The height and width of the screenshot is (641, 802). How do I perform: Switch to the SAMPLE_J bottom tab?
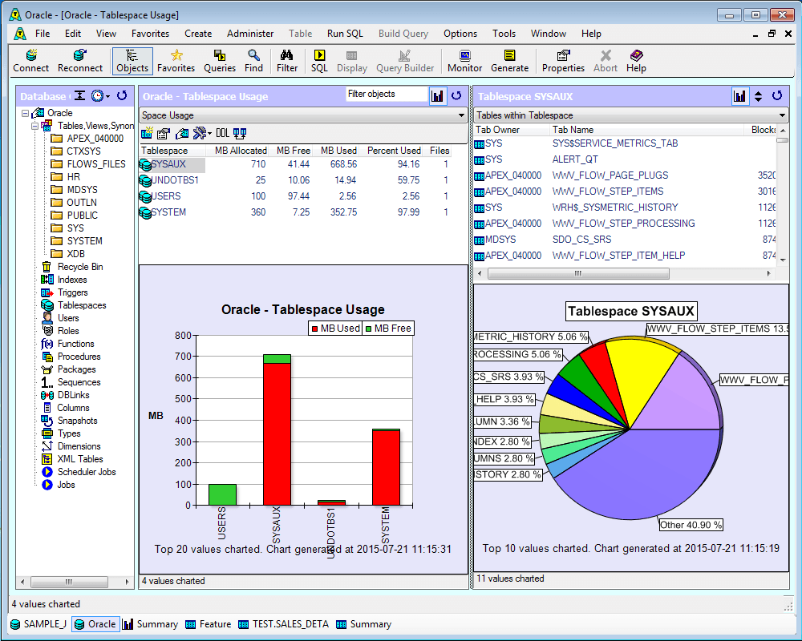click(x=38, y=624)
